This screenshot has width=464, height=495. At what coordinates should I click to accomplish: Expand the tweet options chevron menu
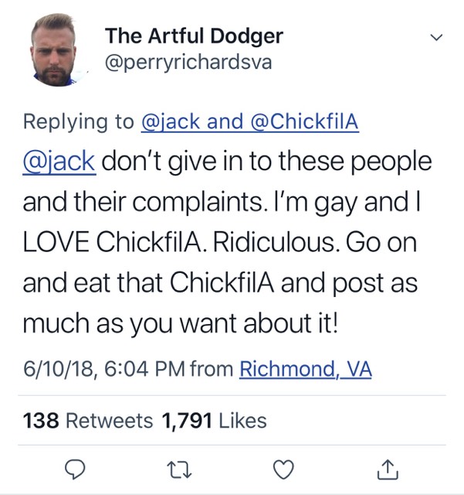436,37
